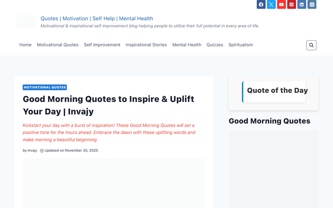Screen dimensions: 333x208
Task: Click the Updated on November 20, 2025 date
Action: tap(71, 151)
